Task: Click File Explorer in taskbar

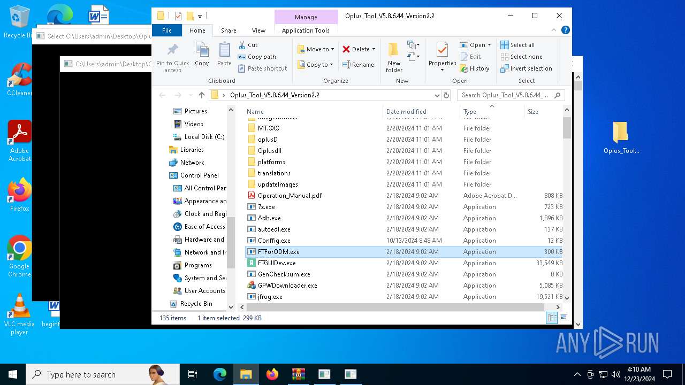Action: pyautogui.click(x=246, y=374)
